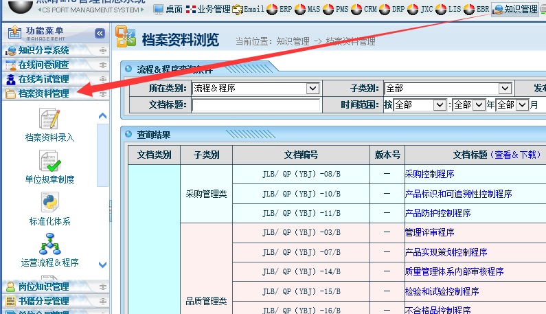Collapse sidebar with double-arrow button

(100, 33)
